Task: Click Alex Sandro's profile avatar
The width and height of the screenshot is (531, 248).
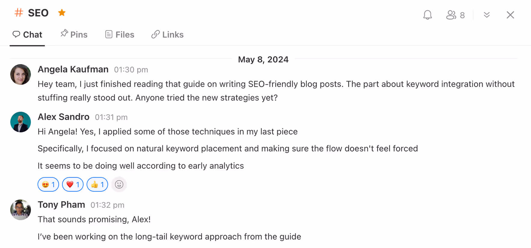Action: (x=20, y=122)
